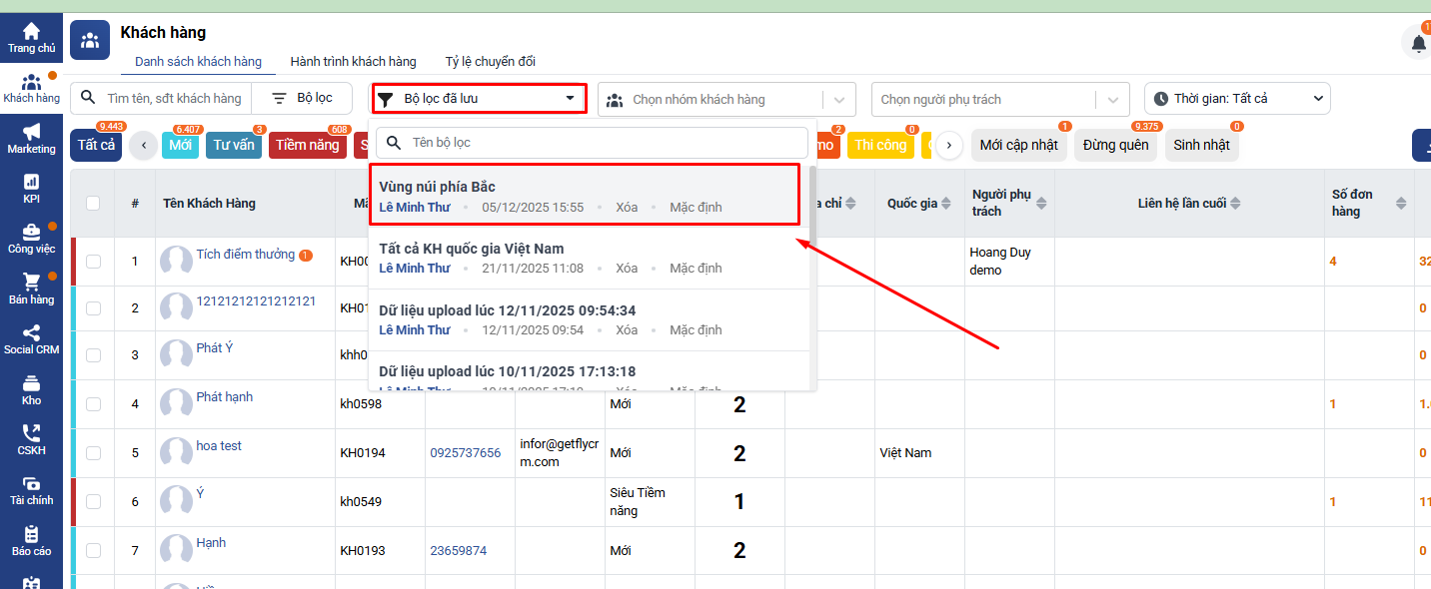Open CSKH customer care module

coord(31,439)
